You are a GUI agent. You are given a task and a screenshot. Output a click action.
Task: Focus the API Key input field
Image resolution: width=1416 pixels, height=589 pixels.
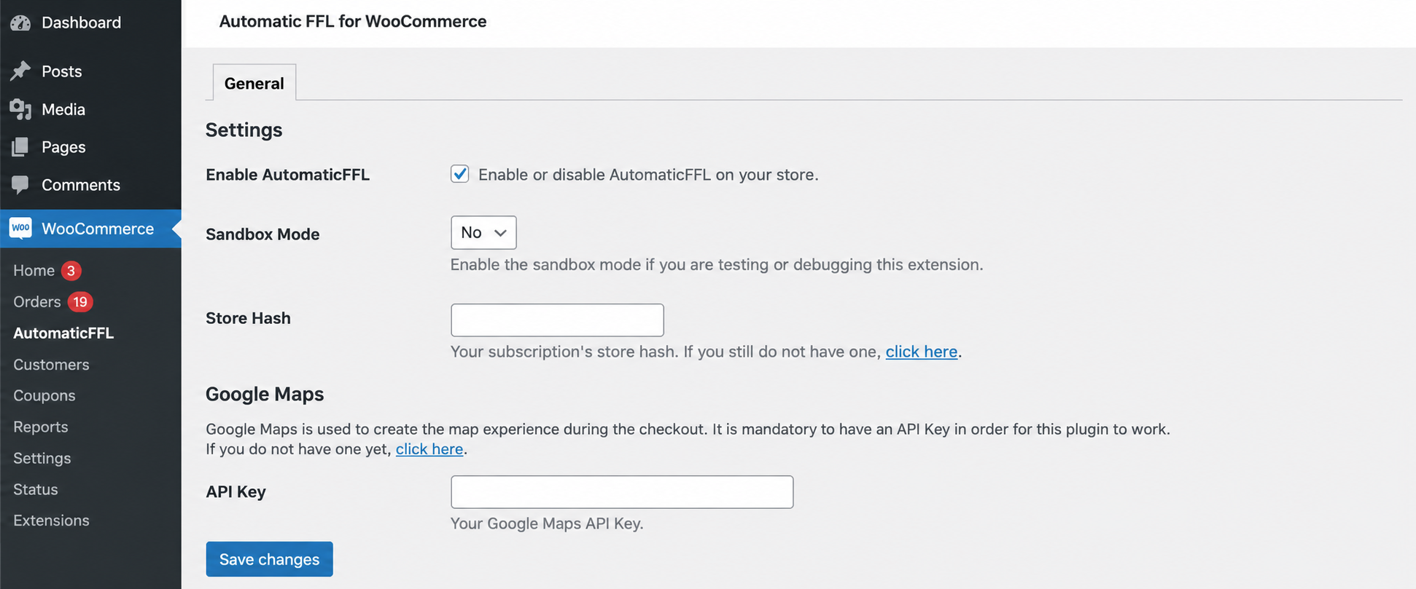click(622, 492)
